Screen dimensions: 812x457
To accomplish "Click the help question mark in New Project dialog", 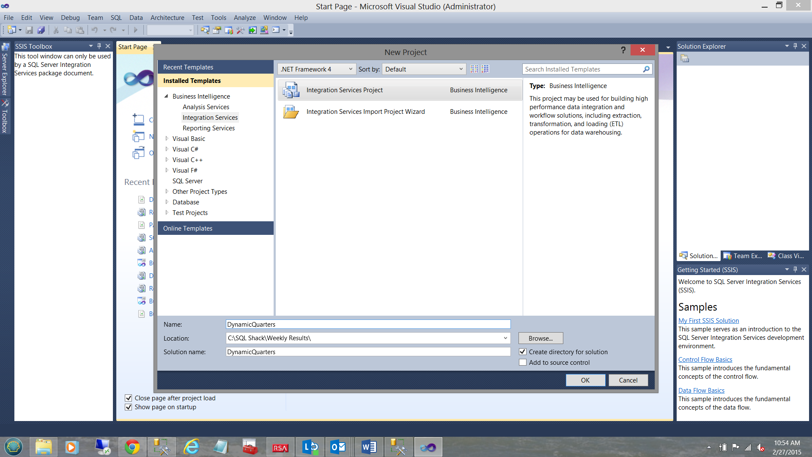I will (623, 50).
